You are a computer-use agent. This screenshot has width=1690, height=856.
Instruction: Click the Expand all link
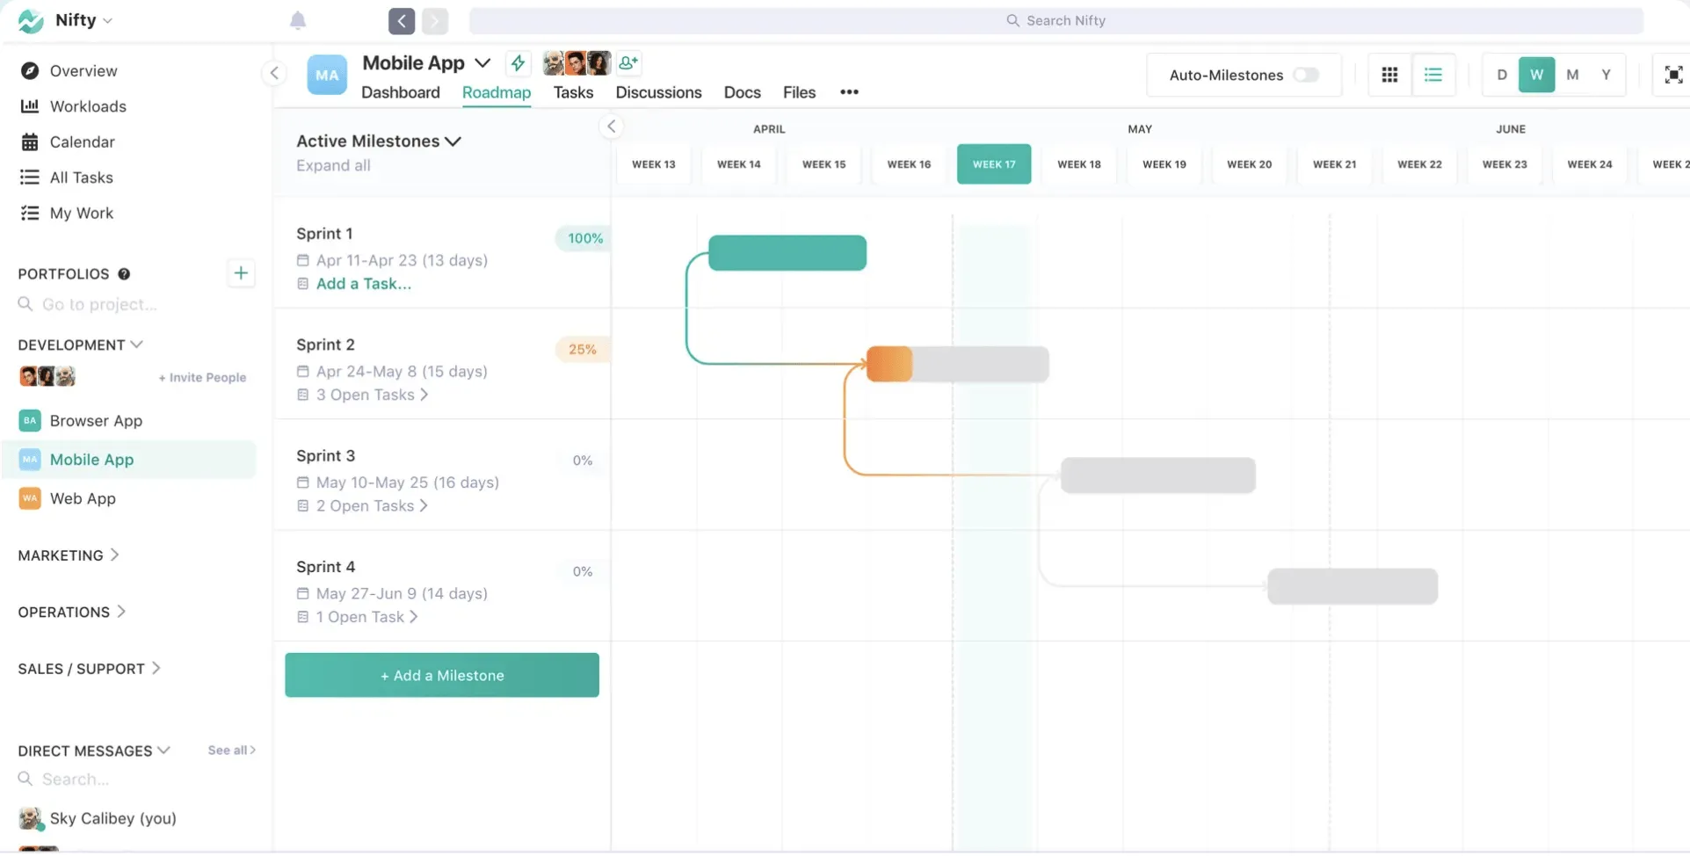point(333,165)
